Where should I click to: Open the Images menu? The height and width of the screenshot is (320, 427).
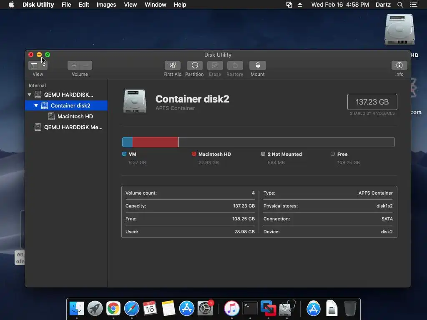point(106,5)
